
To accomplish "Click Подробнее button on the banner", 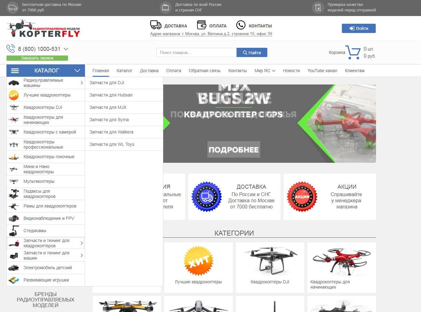I will (233, 150).
